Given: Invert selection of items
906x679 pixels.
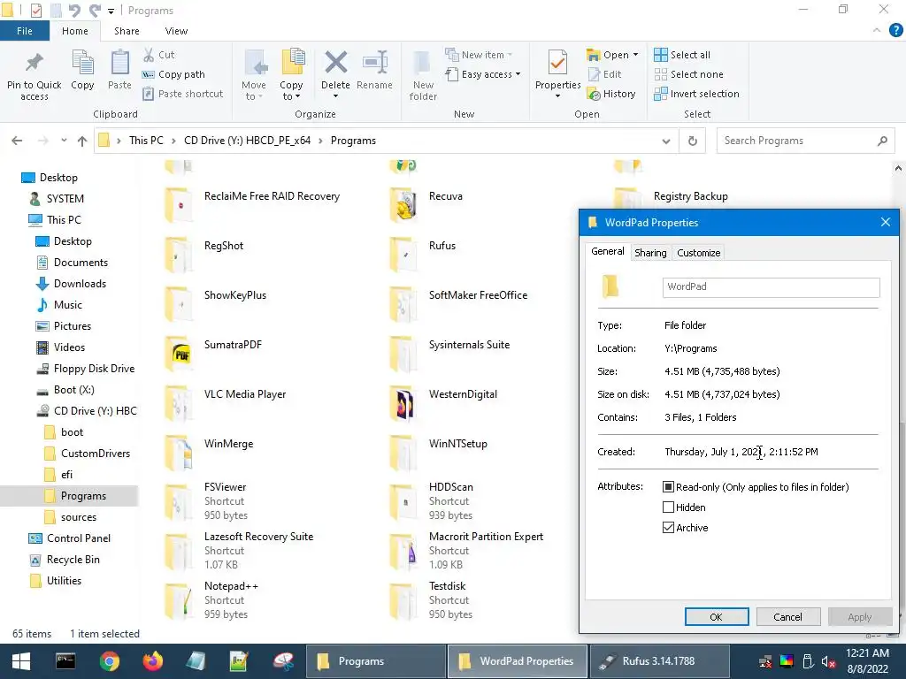Looking at the screenshot, I should click(x=697, y=94).
